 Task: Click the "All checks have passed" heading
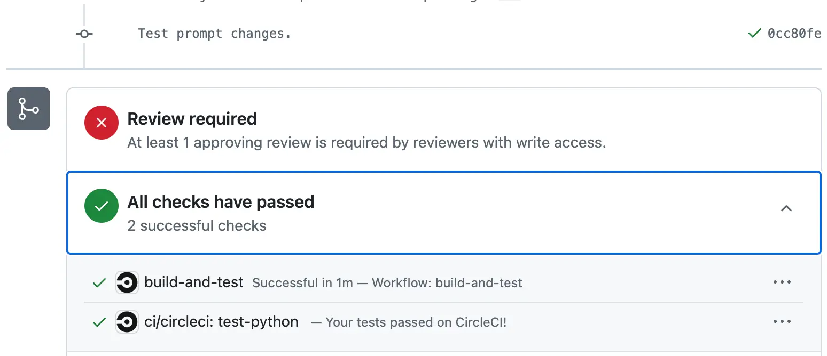(221, 202)
